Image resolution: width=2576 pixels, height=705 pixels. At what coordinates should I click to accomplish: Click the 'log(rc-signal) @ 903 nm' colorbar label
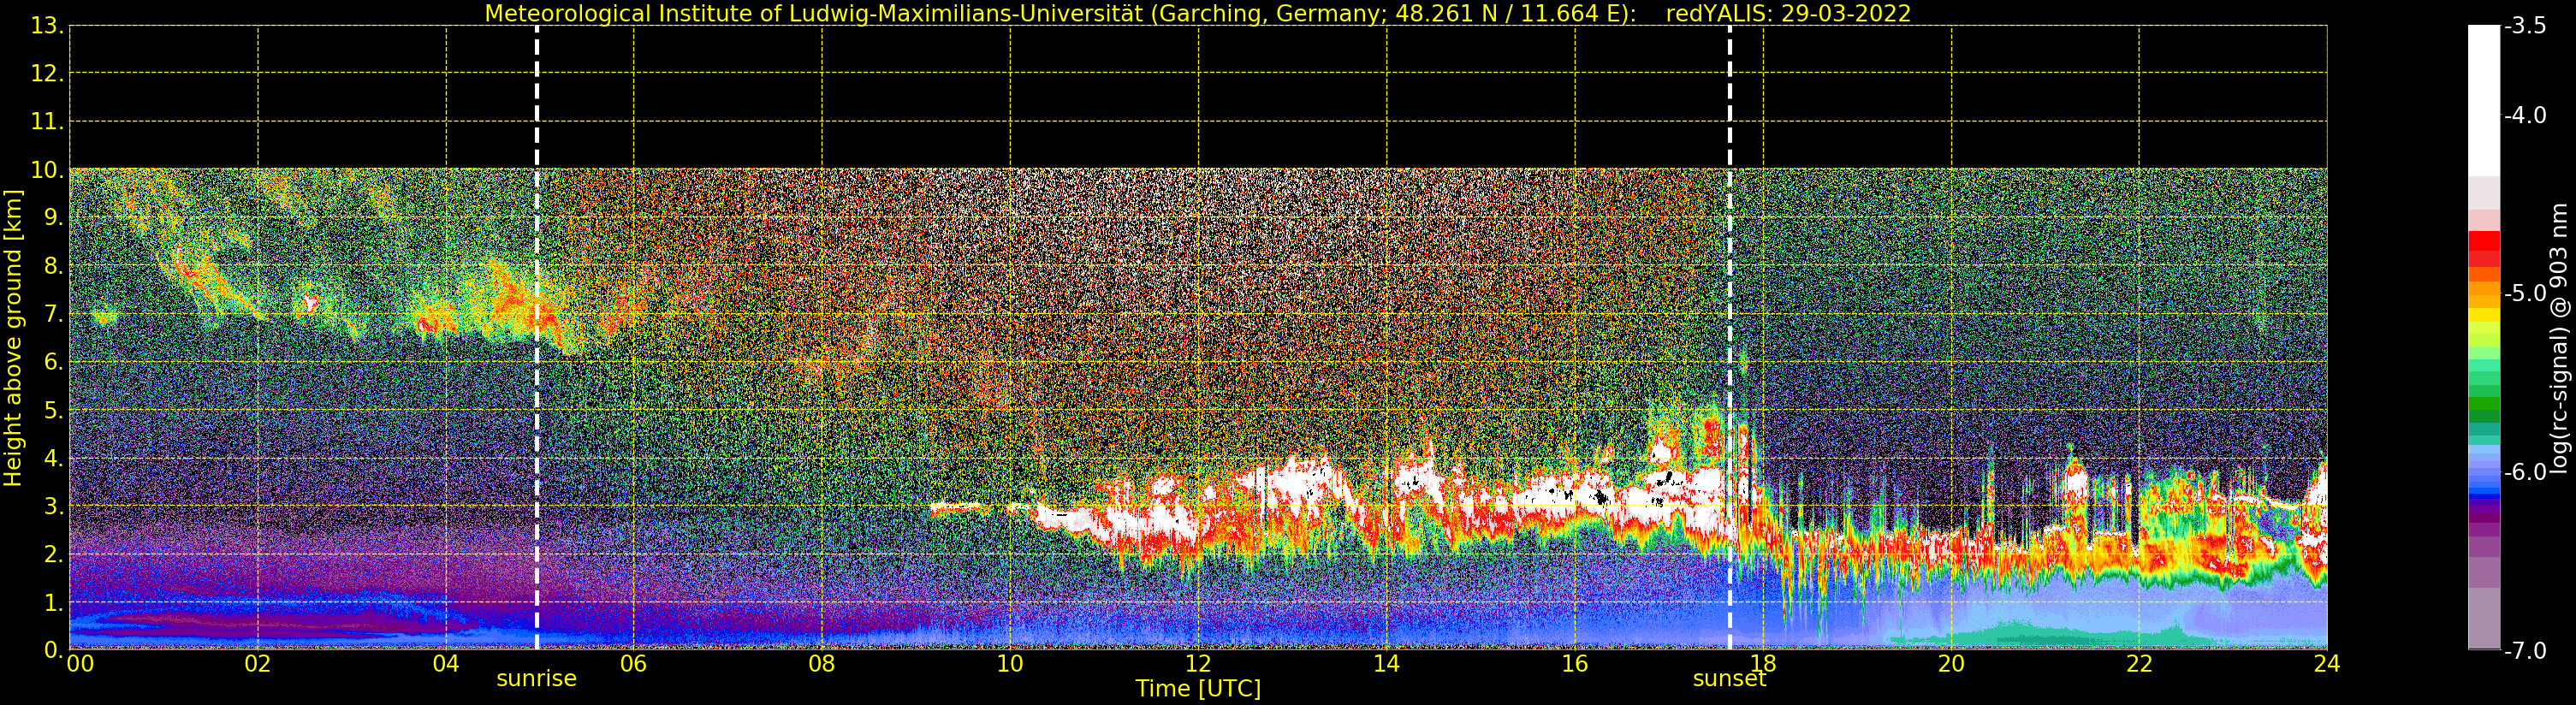pos(2559,338)
